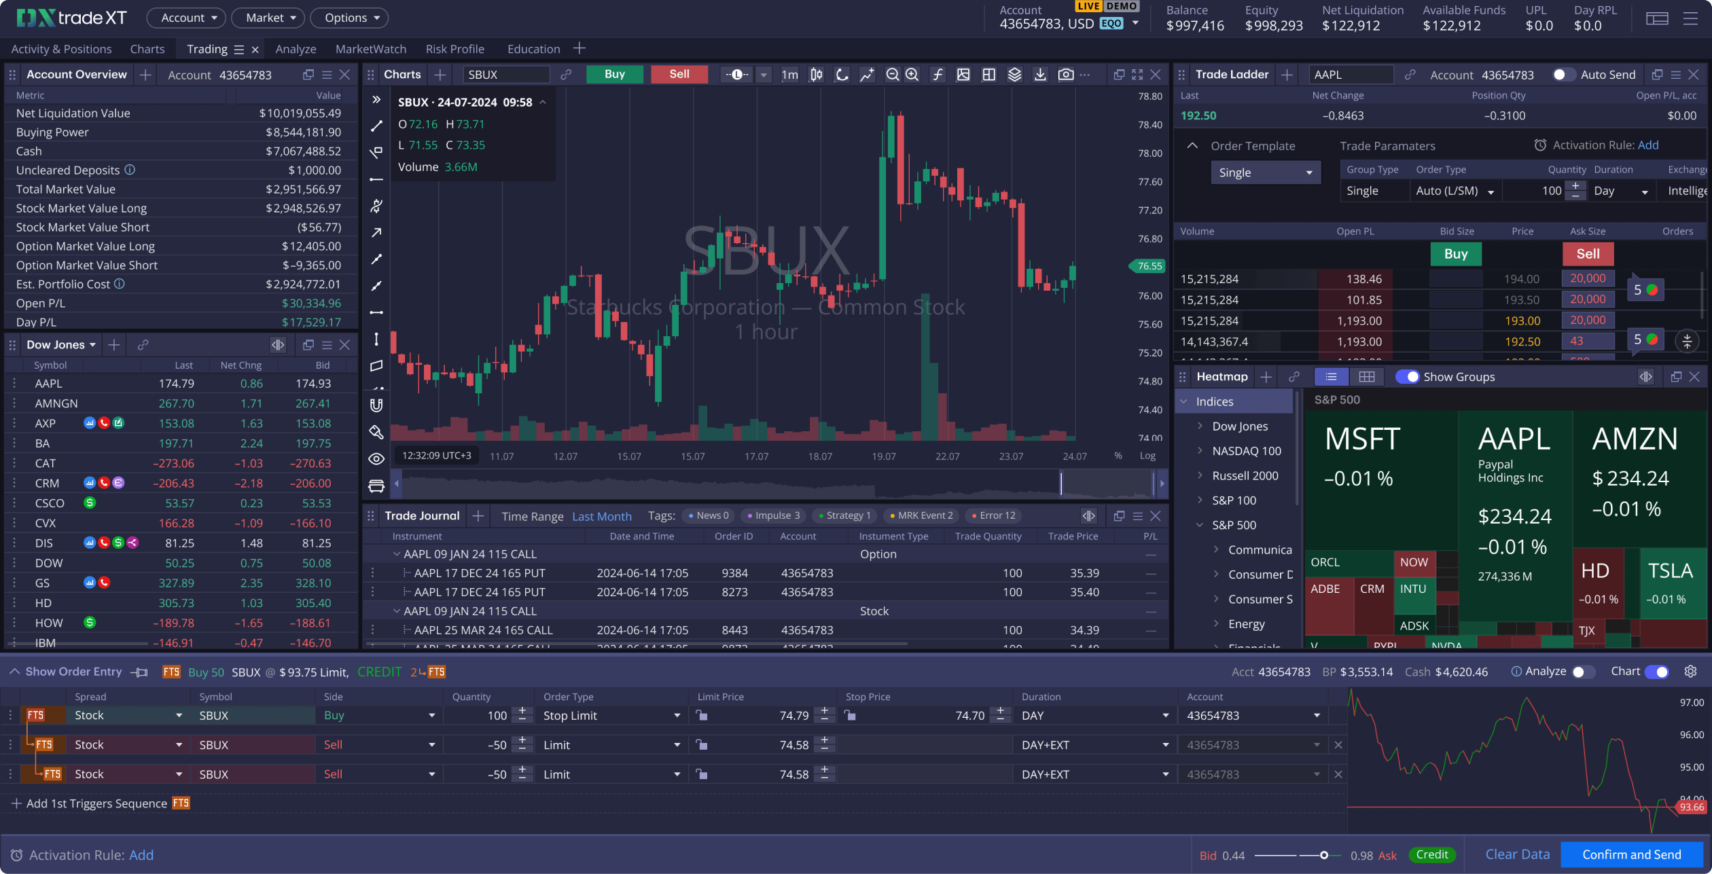The height and width of the screenshot is (874, 1712).
Task: Enable the magnet mode drawing tool
Action: coord(376,405)
